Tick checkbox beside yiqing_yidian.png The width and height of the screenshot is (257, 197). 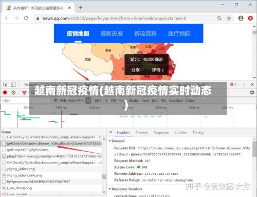pos(4,169)
